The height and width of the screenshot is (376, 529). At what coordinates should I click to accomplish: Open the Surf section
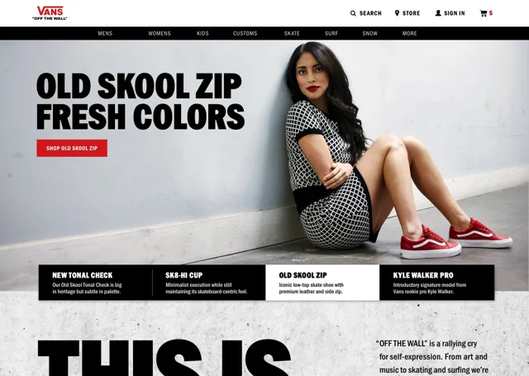coord(331,33)
